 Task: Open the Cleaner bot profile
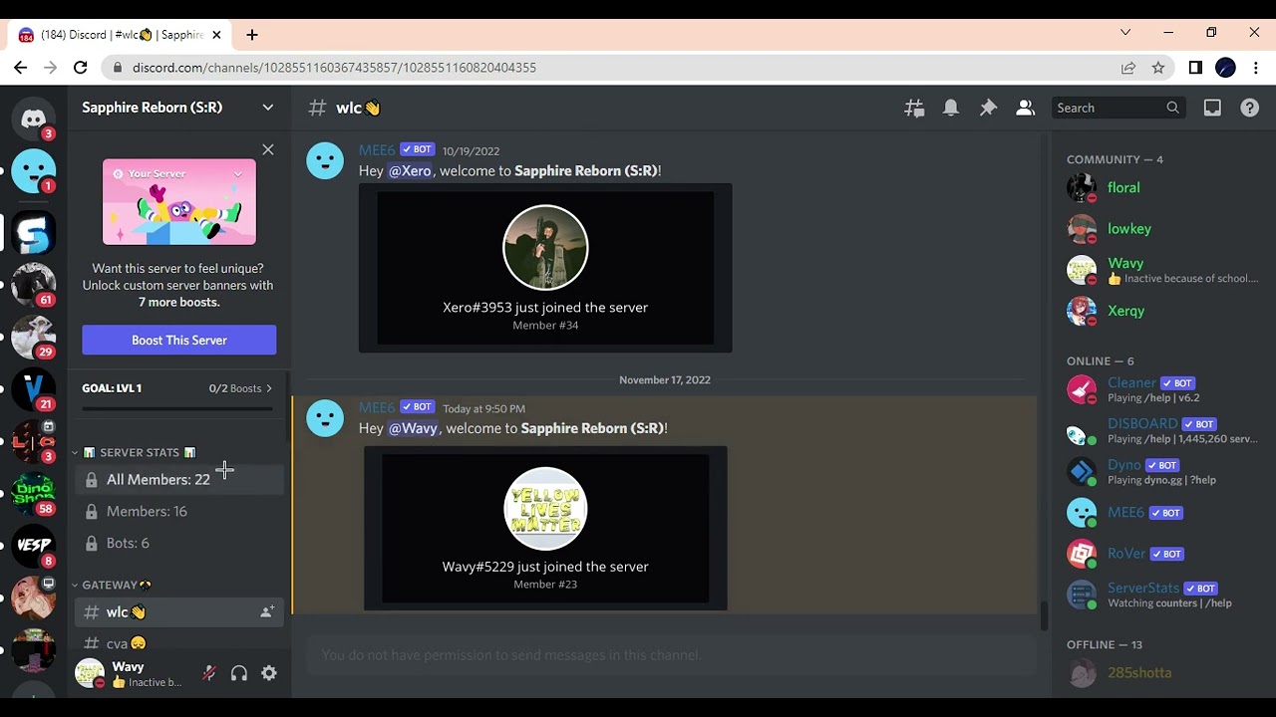click(x=1159, y=389)
